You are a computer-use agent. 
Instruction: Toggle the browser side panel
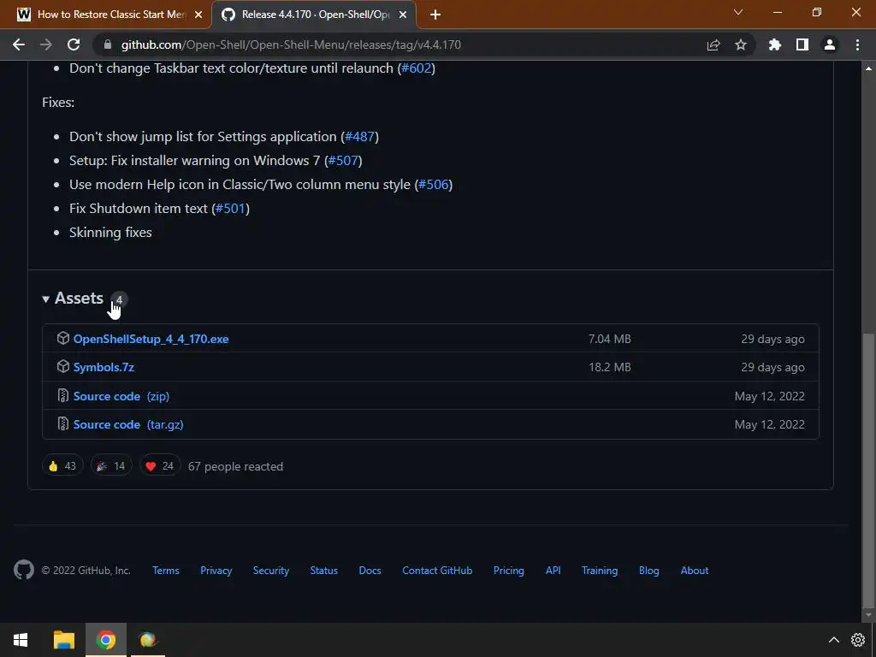tap(802, 44)
